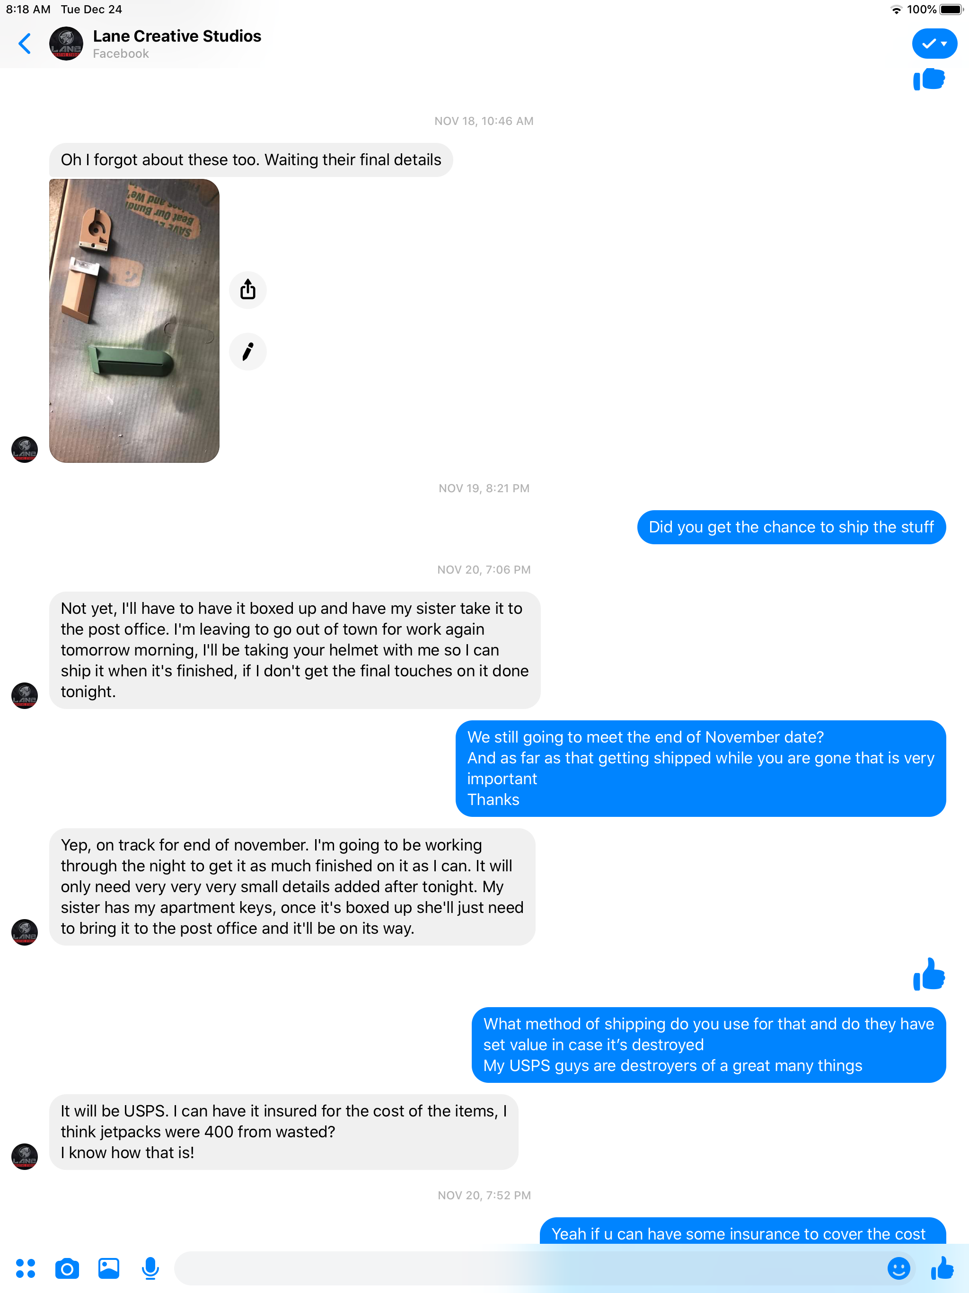Tap the Lane Creative Studios title
This screenshot has width=969, height=1293.
tap(177, 36)
